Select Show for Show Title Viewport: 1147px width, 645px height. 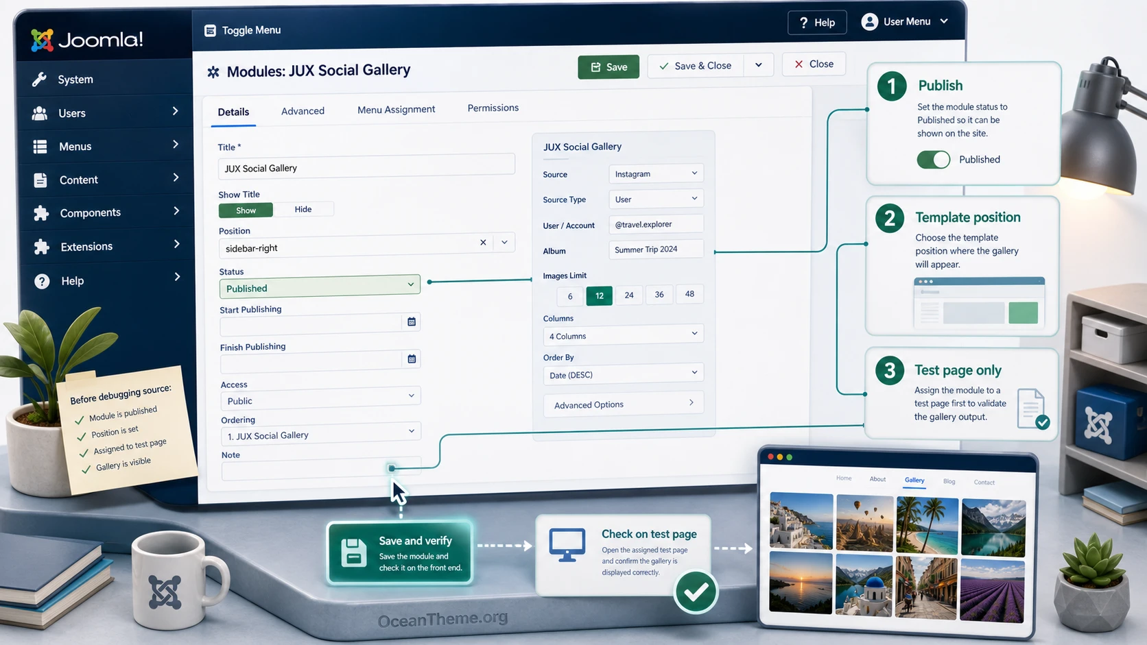tap(246, 210)
